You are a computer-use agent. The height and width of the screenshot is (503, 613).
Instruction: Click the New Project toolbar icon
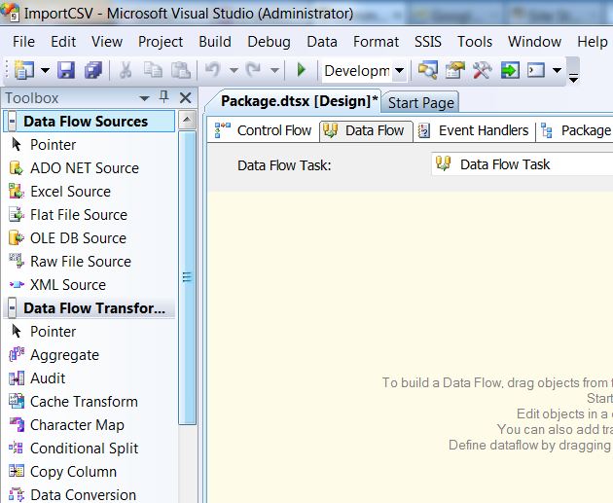point(24,70)
